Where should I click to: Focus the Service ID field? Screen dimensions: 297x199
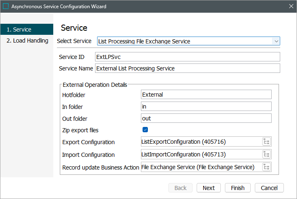coord(188,57)
